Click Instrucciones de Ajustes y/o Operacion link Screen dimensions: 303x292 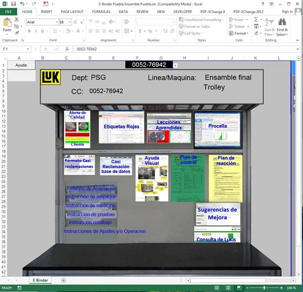tap(105, 231)
